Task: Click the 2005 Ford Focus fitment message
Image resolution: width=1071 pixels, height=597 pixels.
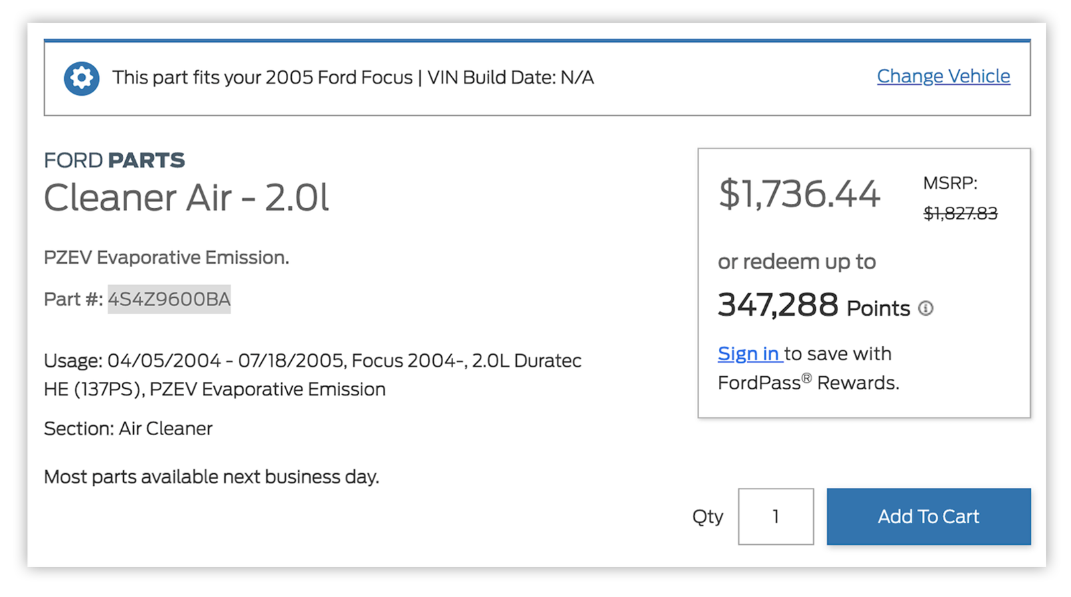Action: pyautogui.click(x=353, y=78)
